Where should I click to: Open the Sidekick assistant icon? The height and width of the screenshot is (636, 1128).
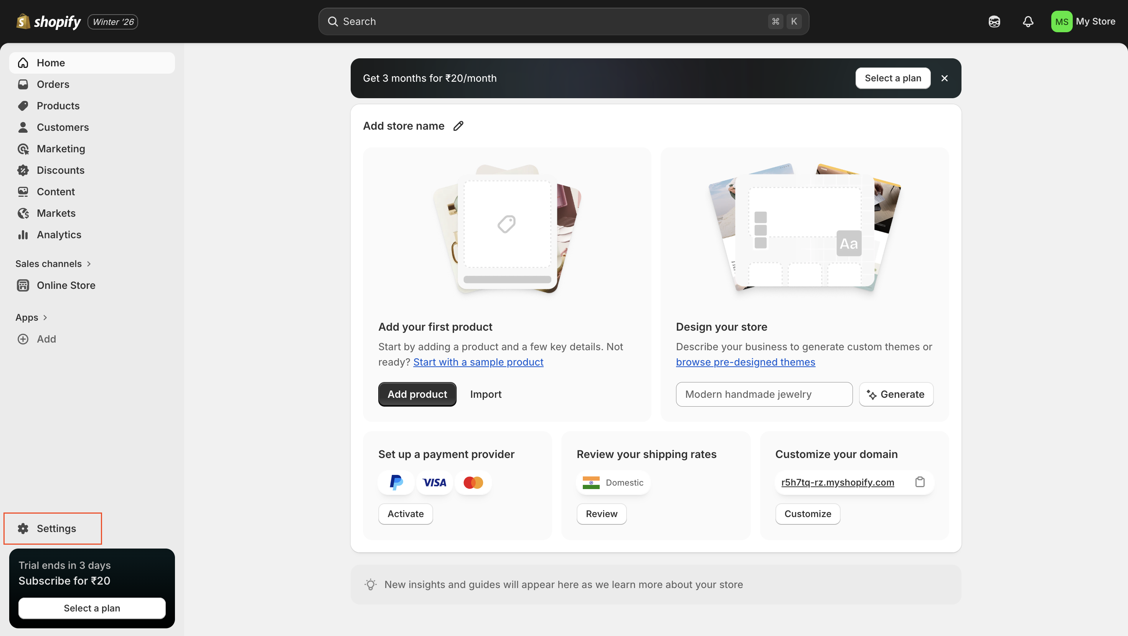[994, 21]
